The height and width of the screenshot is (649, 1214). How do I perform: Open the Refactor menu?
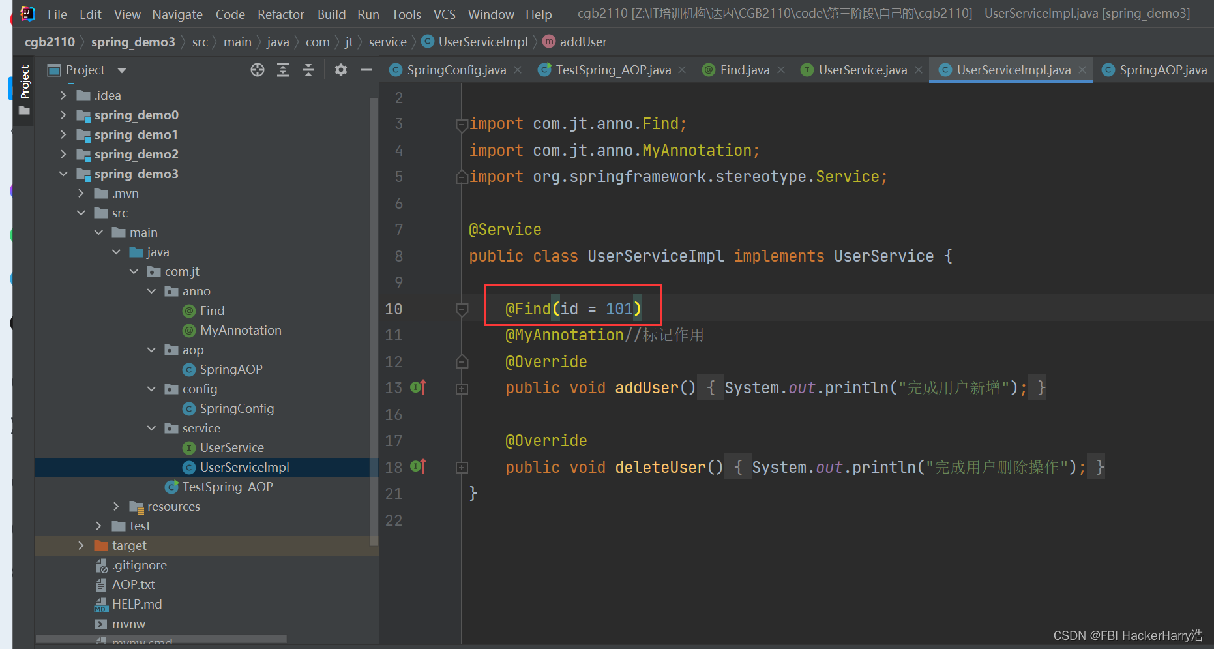[280, 14]
